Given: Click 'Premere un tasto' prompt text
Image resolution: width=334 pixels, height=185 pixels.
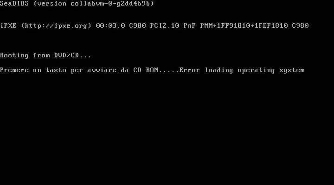Looking at the screenshot, I should [x=33, y=70].
